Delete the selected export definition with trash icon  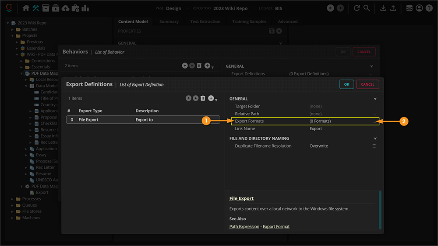(203, 98)
